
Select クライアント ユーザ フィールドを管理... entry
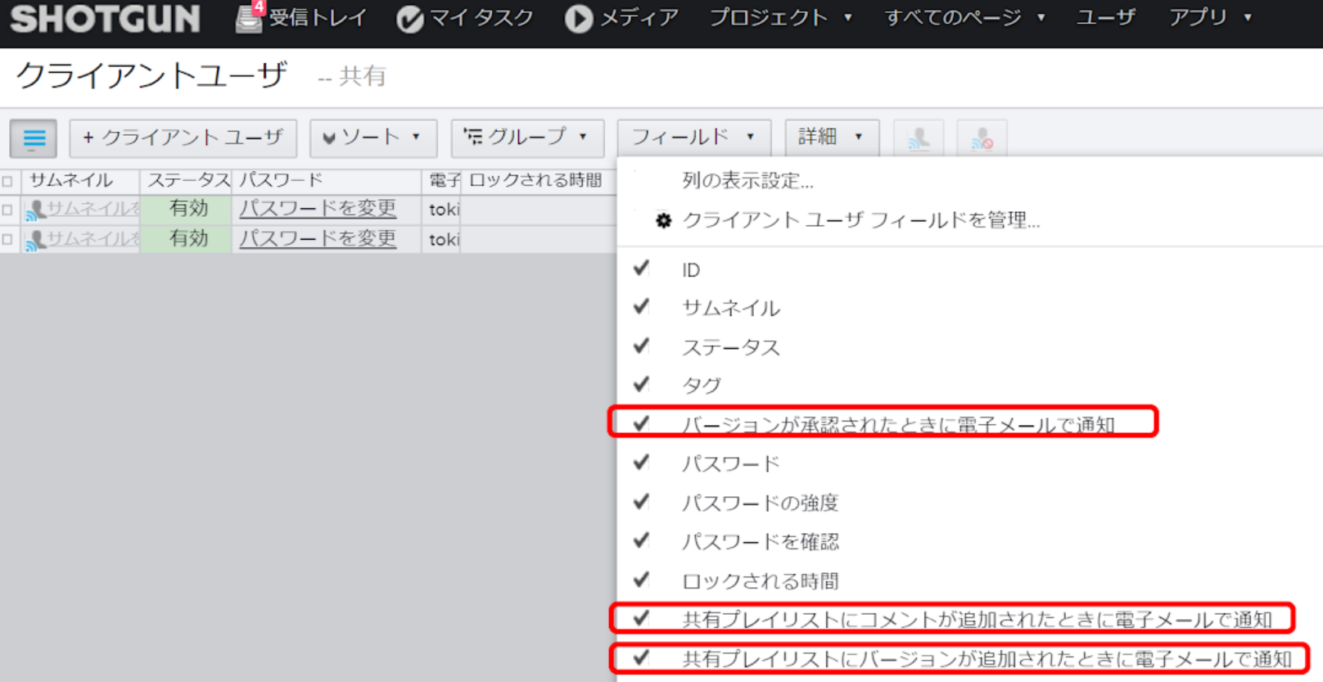tap(860, 220)
